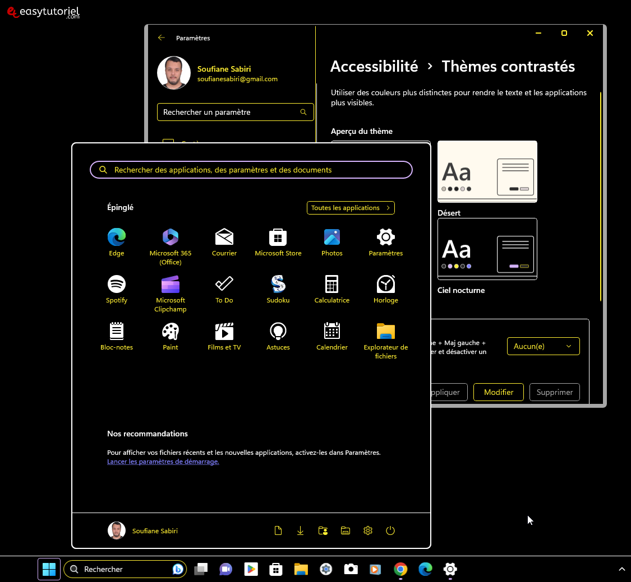Launch the Photos app
This screenshot has height=582, width=631.
(332, 242)
